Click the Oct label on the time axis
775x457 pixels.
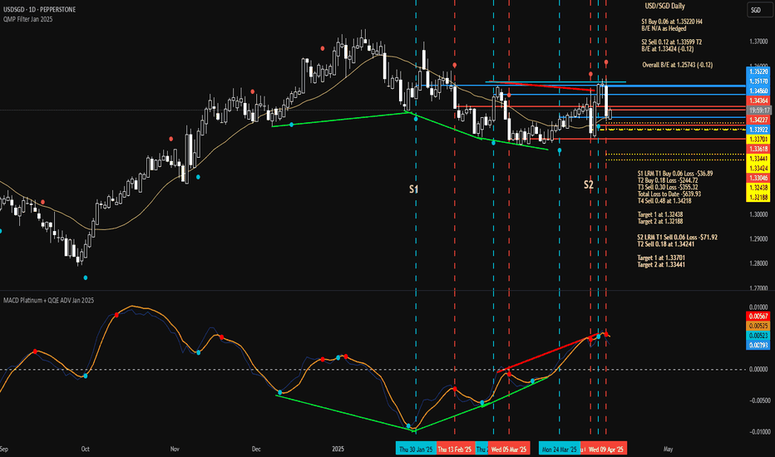[x=85, y=449]
